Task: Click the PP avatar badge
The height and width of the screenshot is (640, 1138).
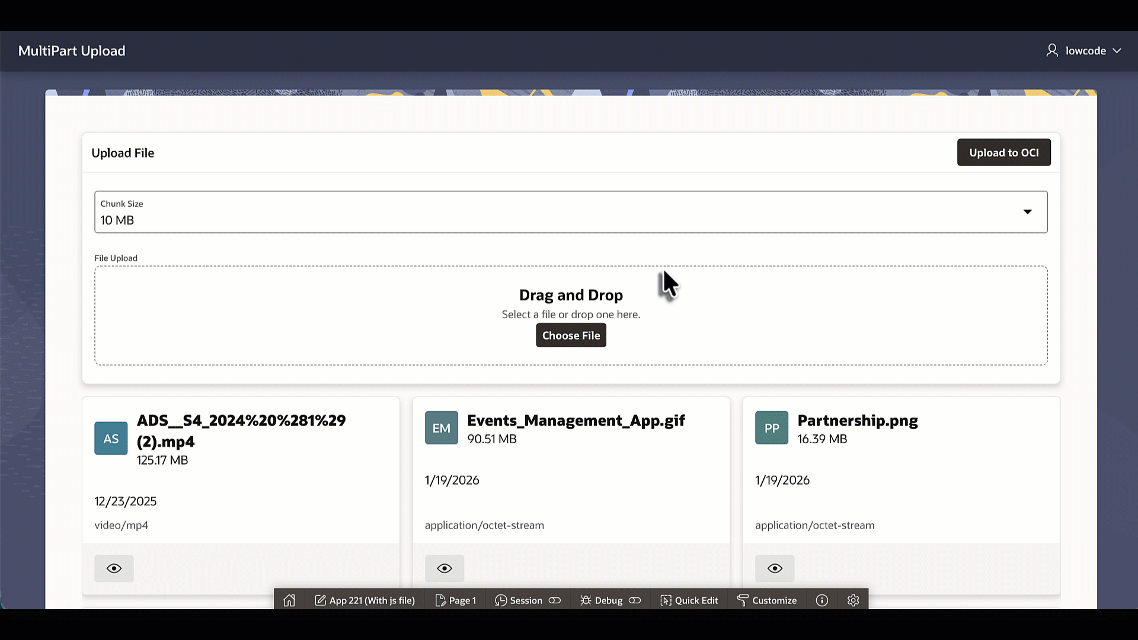Action: pos(771,428)
